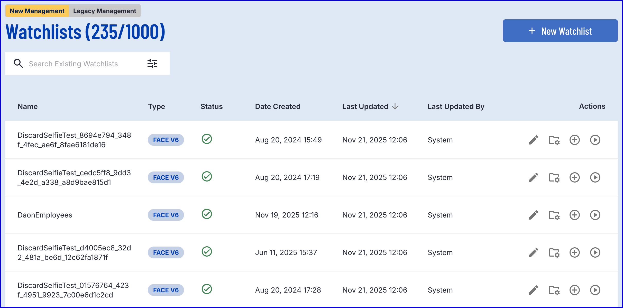The image size is (623, 308).
Task: Click the pencil edit icon for DaonEmployees
Action: coord(533,215)
